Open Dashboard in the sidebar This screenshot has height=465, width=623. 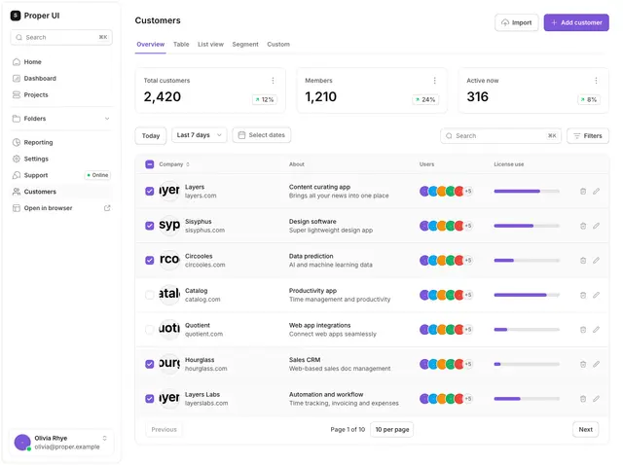point(61,78)
